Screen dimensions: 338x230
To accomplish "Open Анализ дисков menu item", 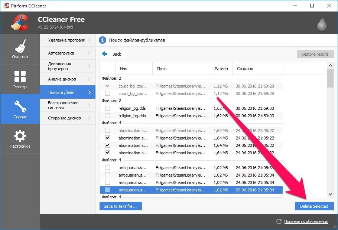I will point(68,79).
